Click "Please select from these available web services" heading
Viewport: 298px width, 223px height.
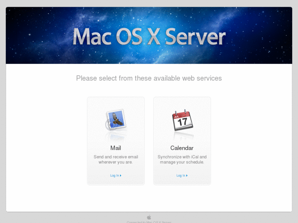(x=149, y=78)
